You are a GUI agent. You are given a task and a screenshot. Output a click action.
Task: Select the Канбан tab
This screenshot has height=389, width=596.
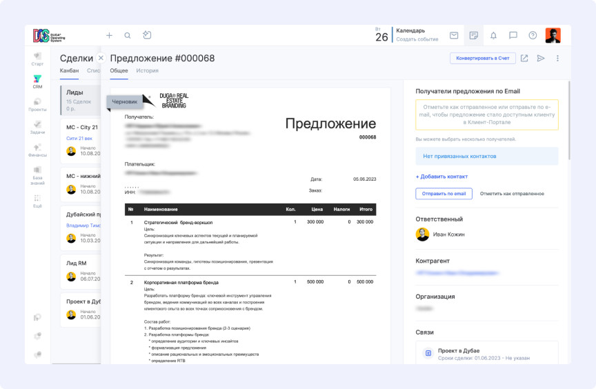coord(69,70)
